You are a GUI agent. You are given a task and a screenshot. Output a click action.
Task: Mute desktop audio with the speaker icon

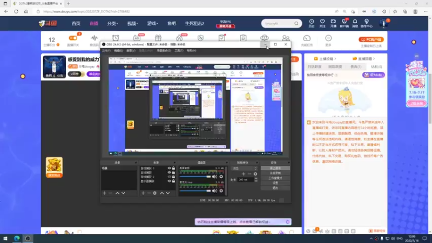[214, 177]
